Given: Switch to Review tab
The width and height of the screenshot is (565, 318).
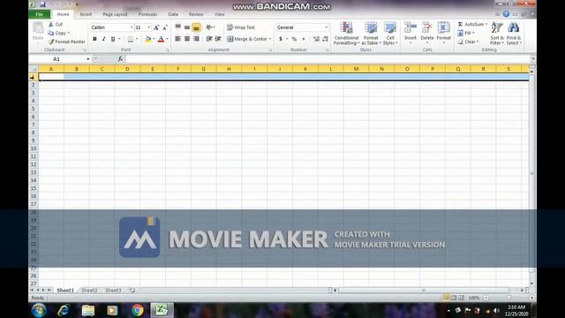Looking at the screenshot, I should pos(196,14).
